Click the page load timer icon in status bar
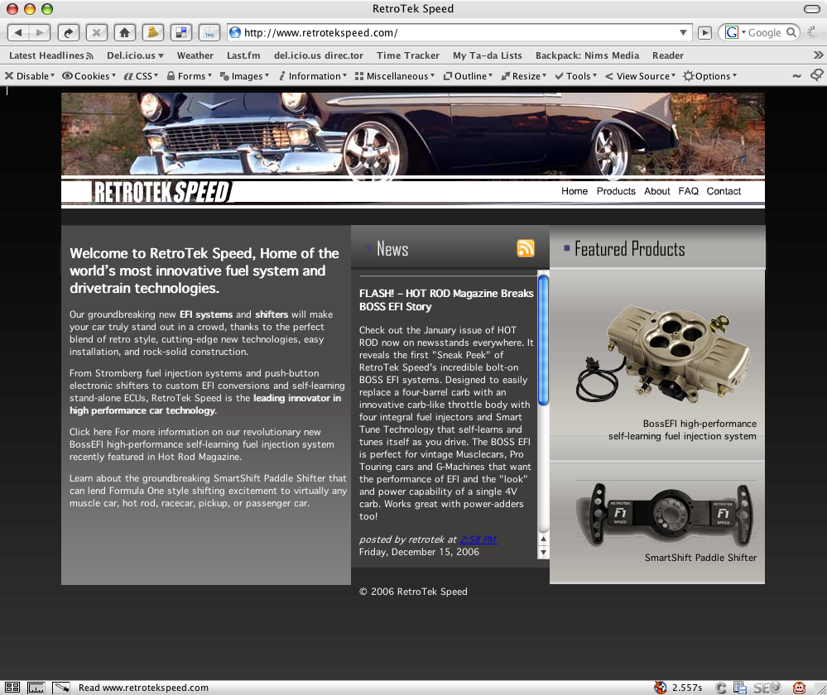827x695 pixels. (661, 687)
